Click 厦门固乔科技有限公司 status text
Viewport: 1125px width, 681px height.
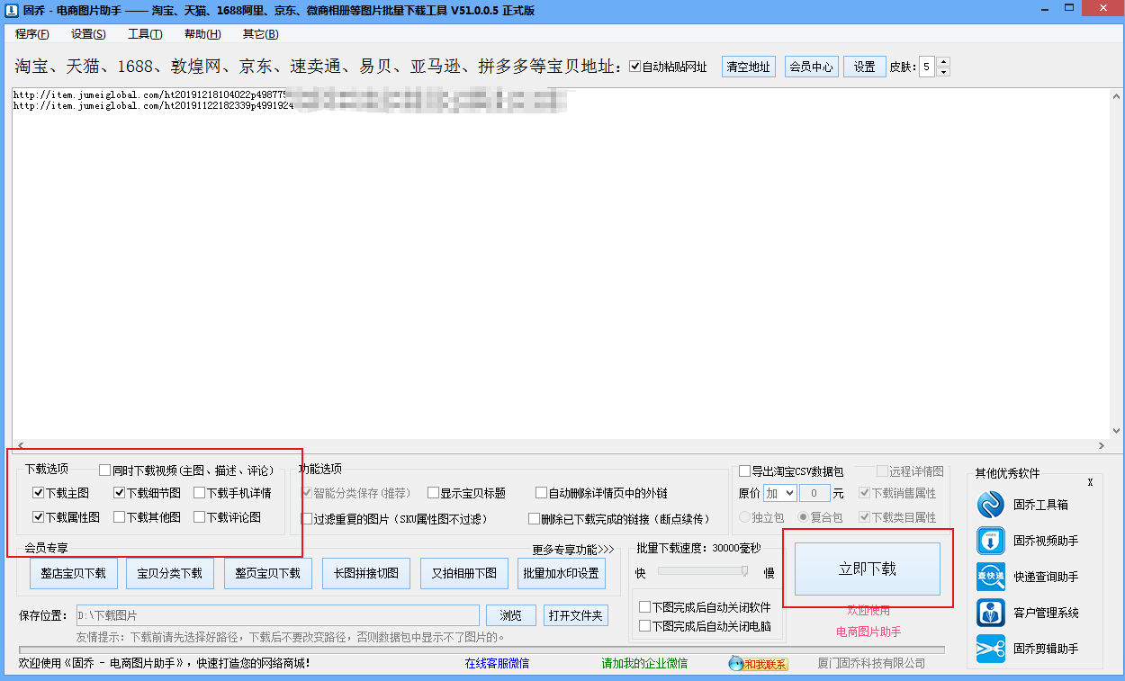point(871,664)
